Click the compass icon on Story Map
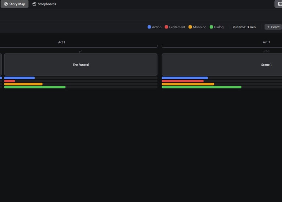282x202 pixels. tap(6, 4)
